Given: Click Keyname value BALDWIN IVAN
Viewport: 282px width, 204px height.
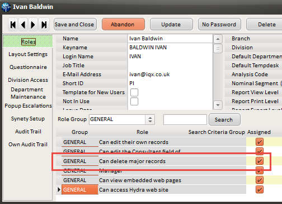Looking at the screenshot, I should pyautogui.click(x=148, y=48).
